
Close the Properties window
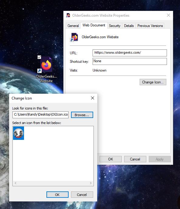(x=168, y=15)
